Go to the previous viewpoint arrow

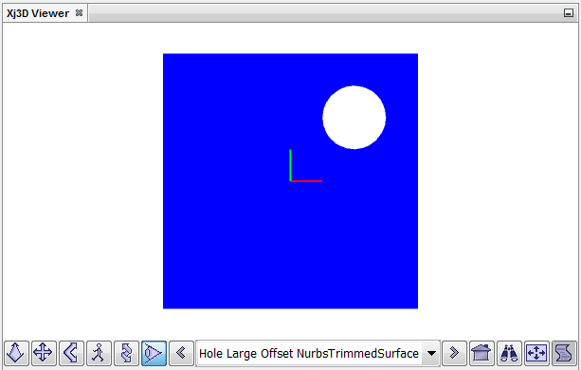[181, 353]
